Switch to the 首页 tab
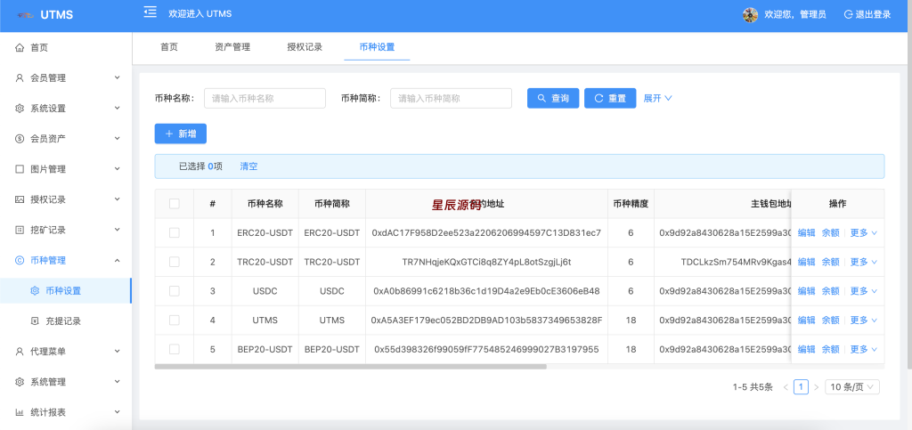Image resolution: width=912 pixels, height=430 pixels. coord(169,47)
